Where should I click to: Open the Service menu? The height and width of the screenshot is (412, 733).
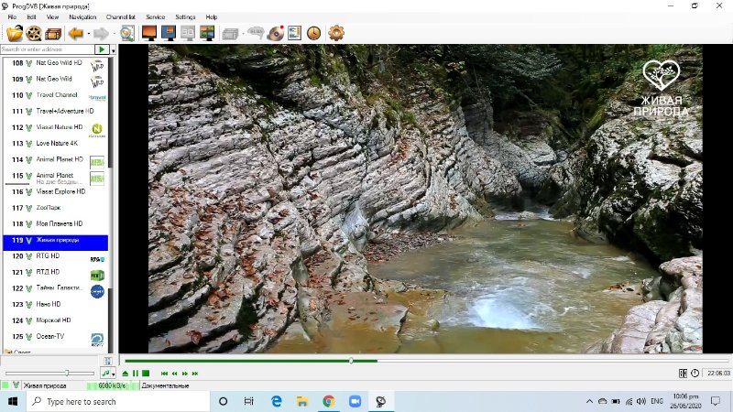tap(155, 16)
